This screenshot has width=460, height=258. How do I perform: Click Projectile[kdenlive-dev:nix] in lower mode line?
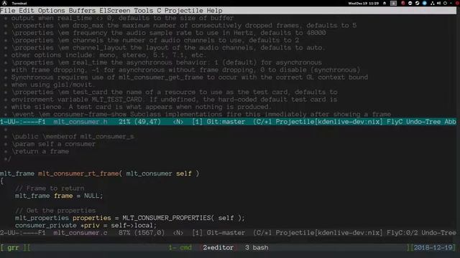[329, 233]
